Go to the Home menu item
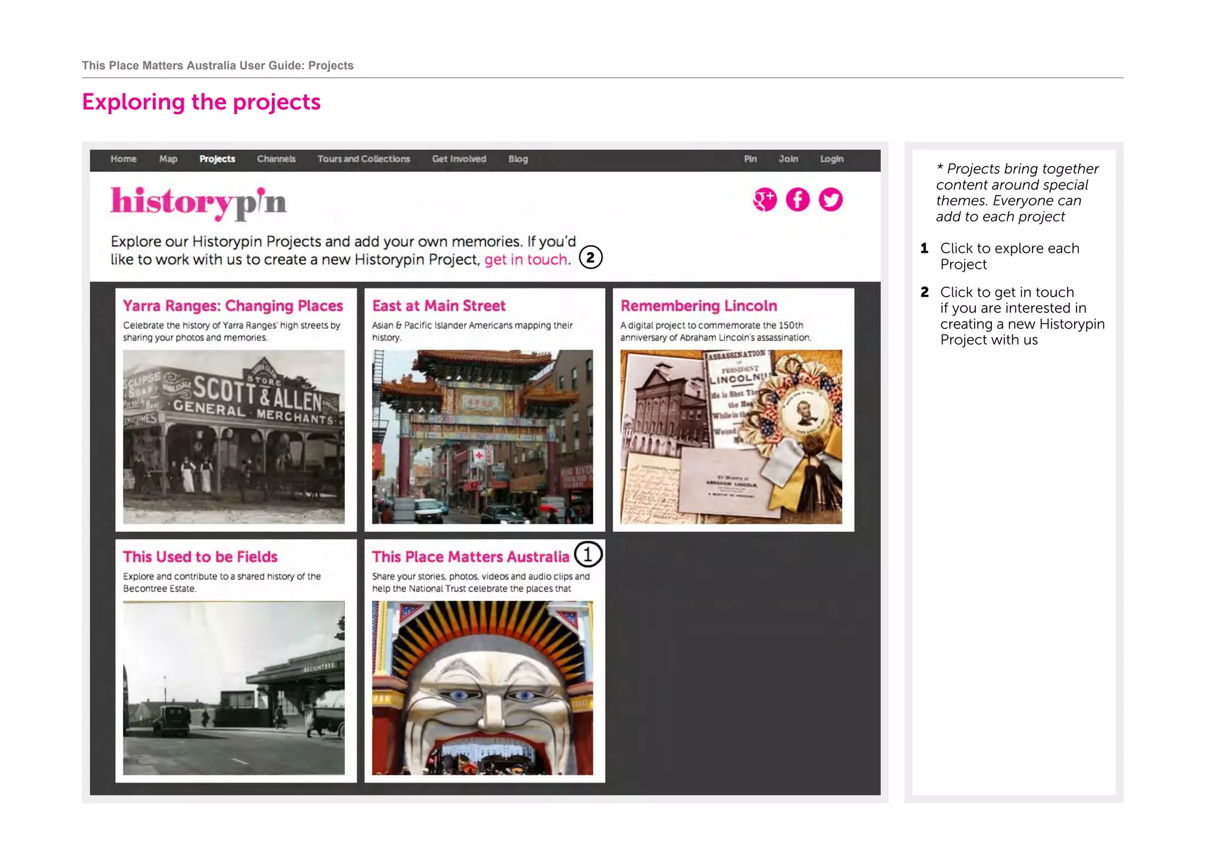This screenshot has height=861, width=1218. coord(124,159)
